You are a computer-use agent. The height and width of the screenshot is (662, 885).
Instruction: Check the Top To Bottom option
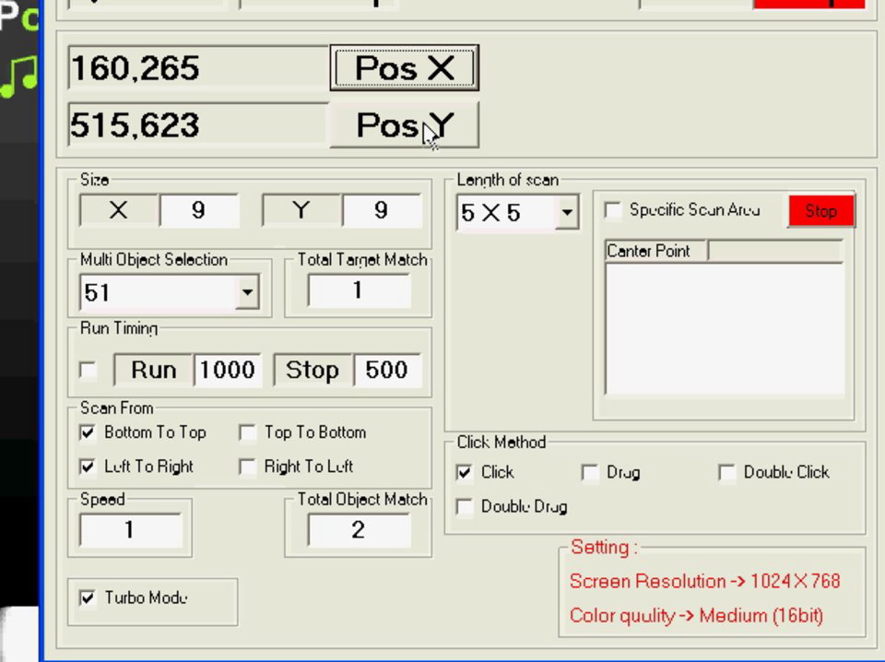[x=247, y=432]
